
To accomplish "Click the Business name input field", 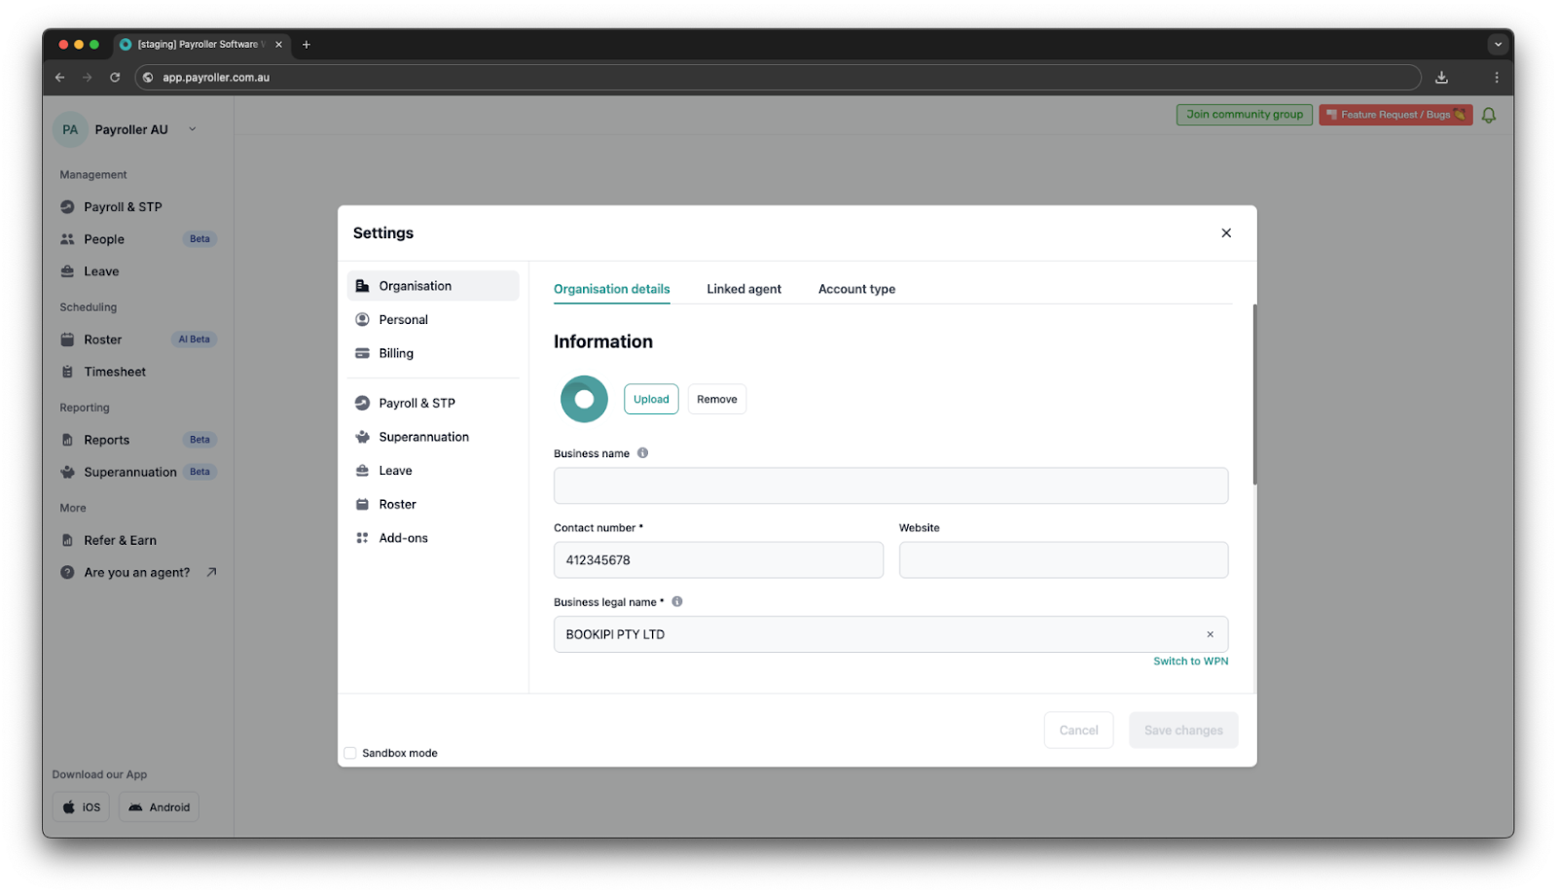I will pyautogui.click(x=889, y=485).
